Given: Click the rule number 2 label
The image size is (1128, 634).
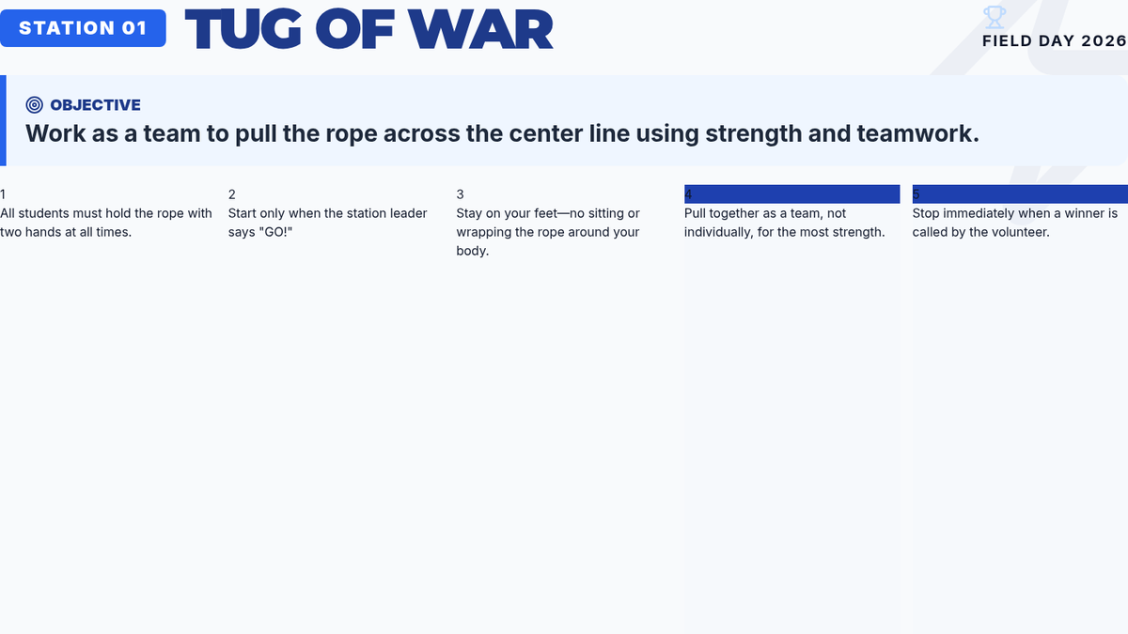Looking at the screenshot, I should 231,194.
